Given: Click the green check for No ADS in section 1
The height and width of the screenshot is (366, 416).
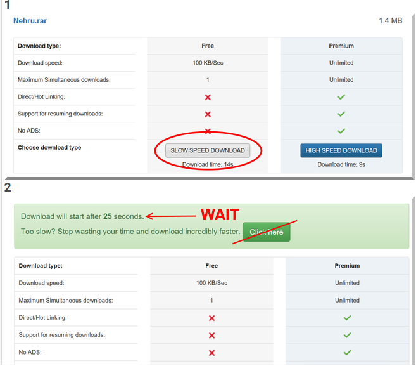Looking at the screenshot, I should (341, 131).
